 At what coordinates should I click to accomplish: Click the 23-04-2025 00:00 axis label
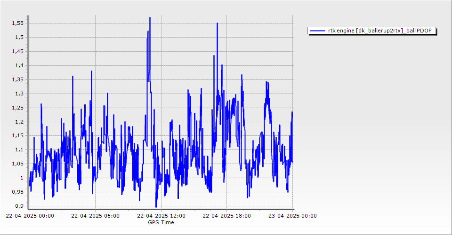pos(292,216)
